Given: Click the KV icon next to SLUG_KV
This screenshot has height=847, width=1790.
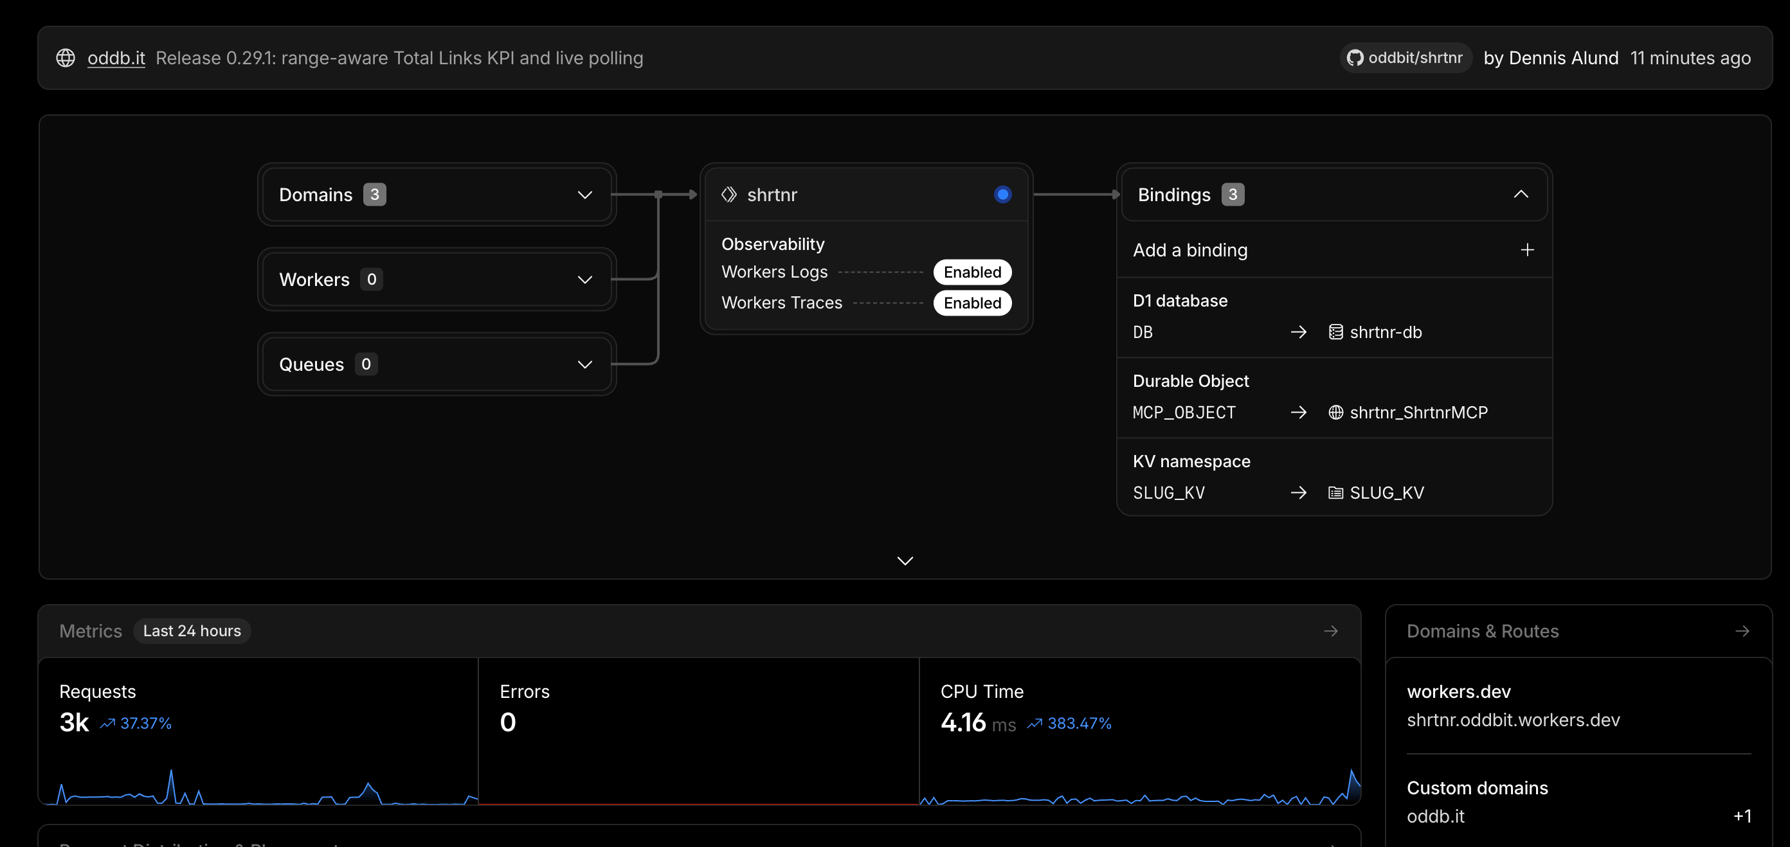Looking at the screenshot, I should (1335, 493).
